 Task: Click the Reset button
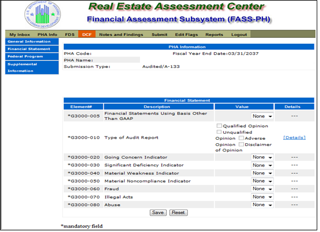point(178,213)
